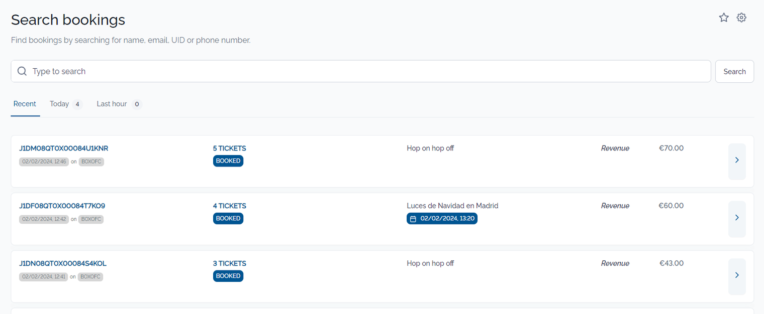Click the count badge 0 beside Last hour

click(x=137, y=104)
